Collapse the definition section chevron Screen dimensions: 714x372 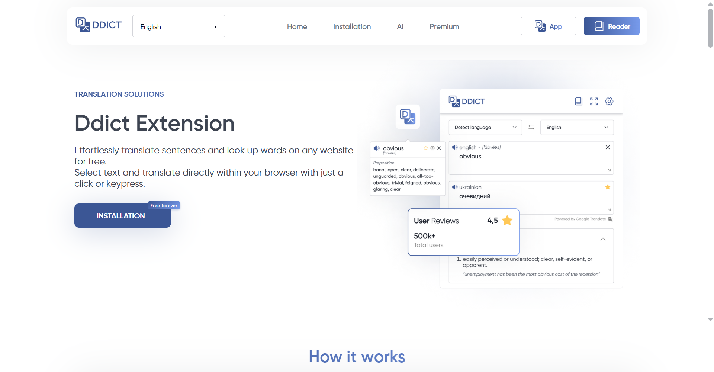[x=603, y=239]
